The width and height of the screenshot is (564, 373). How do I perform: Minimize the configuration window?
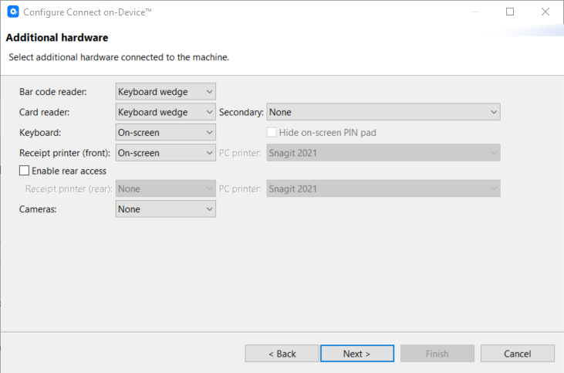click(x=474, y=12)
